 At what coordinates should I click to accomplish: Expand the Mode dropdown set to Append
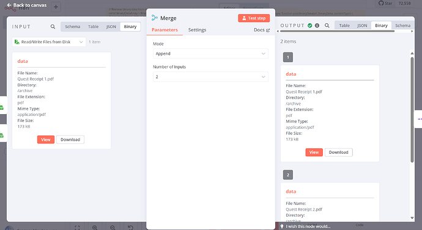210,54
